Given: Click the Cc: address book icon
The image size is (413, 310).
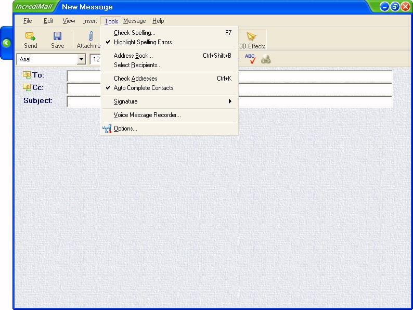Looking at the screenshot, I should tap(27, 87).
